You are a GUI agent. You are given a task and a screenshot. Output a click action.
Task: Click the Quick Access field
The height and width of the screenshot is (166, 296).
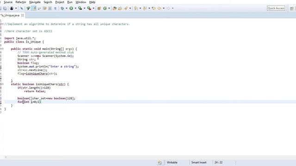pos(276,8)
